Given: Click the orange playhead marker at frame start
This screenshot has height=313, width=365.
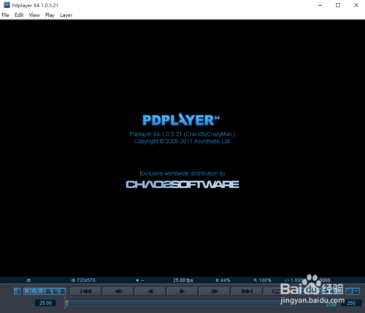Looking at the screenshot, I should click(65, 303).
